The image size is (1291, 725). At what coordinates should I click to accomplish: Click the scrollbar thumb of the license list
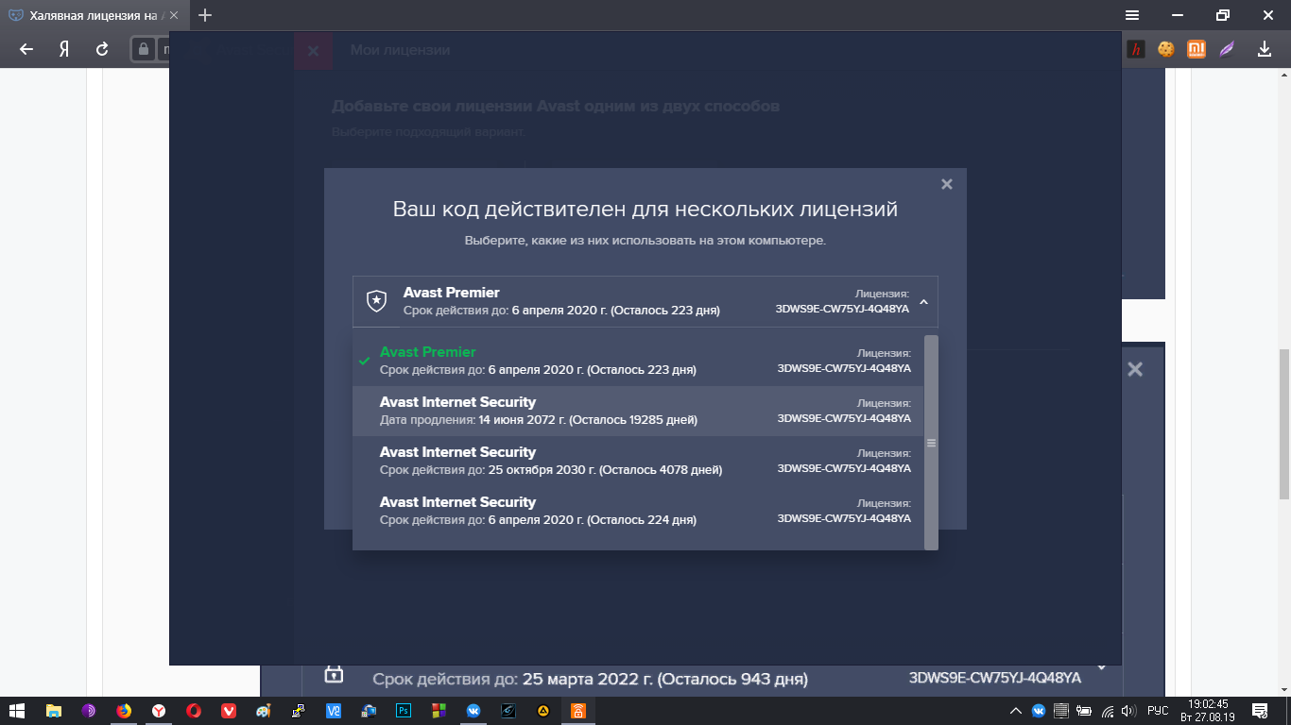pos(931,442)
